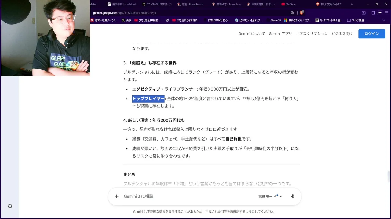This screenshot has height=219, width=391.
Task: Click the page vertical scrollbar thumb
Action: [388, 176]
